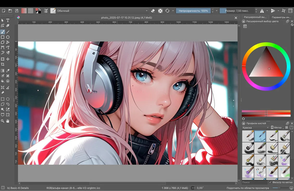Select the Ellipse shape tool

coord(8,37)
